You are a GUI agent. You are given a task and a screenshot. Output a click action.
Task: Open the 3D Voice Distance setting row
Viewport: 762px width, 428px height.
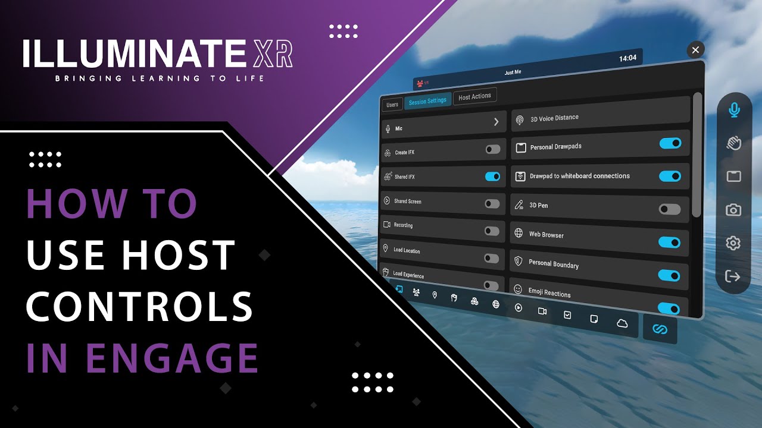tap(600, 115)
